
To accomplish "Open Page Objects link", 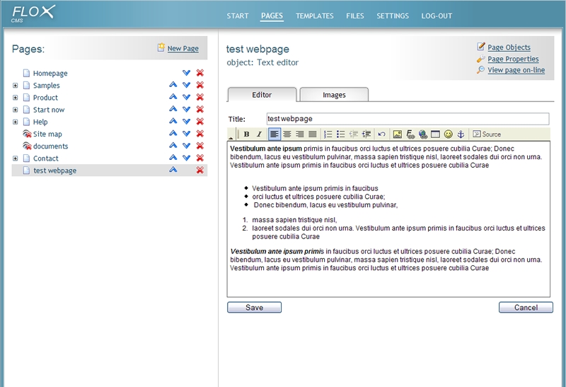I will point(509,47).
